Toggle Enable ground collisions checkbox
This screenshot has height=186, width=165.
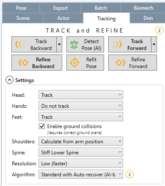click(x=42, y=126)
